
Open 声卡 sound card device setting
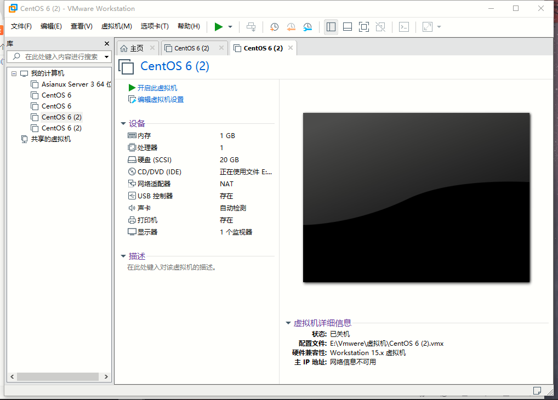click(139, 208)
